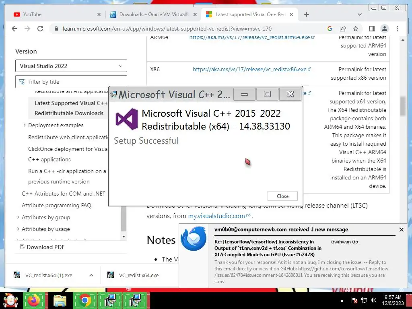Open the tensorflow issue #62478 message subject
Viewport: 412px width, 309px height.
coord(268,248)
